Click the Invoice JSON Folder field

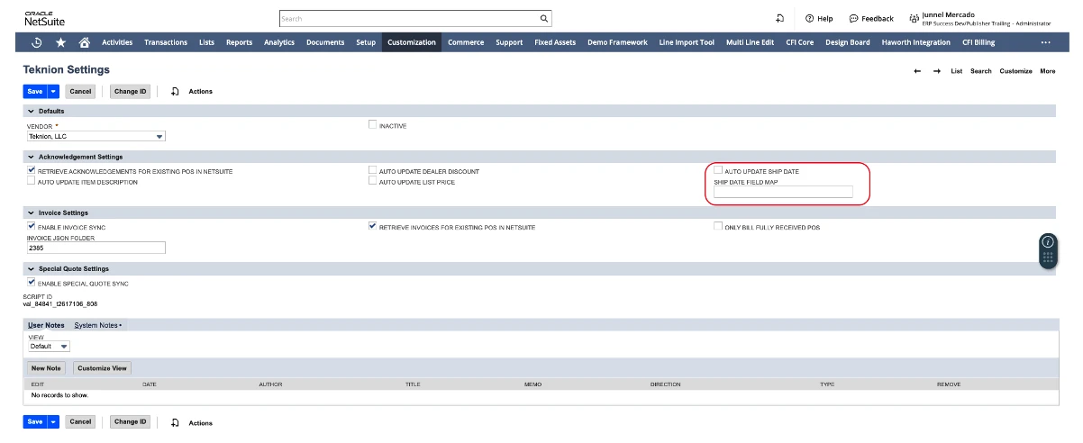point(96,248)
